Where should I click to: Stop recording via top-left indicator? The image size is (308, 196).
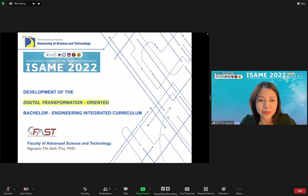39,3
